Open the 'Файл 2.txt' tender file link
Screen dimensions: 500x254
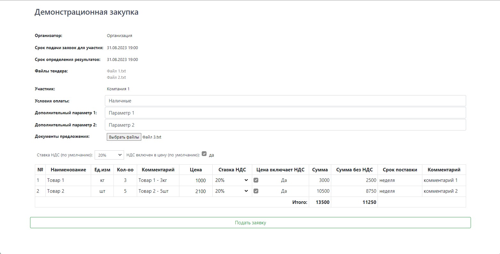coord(116,78)
